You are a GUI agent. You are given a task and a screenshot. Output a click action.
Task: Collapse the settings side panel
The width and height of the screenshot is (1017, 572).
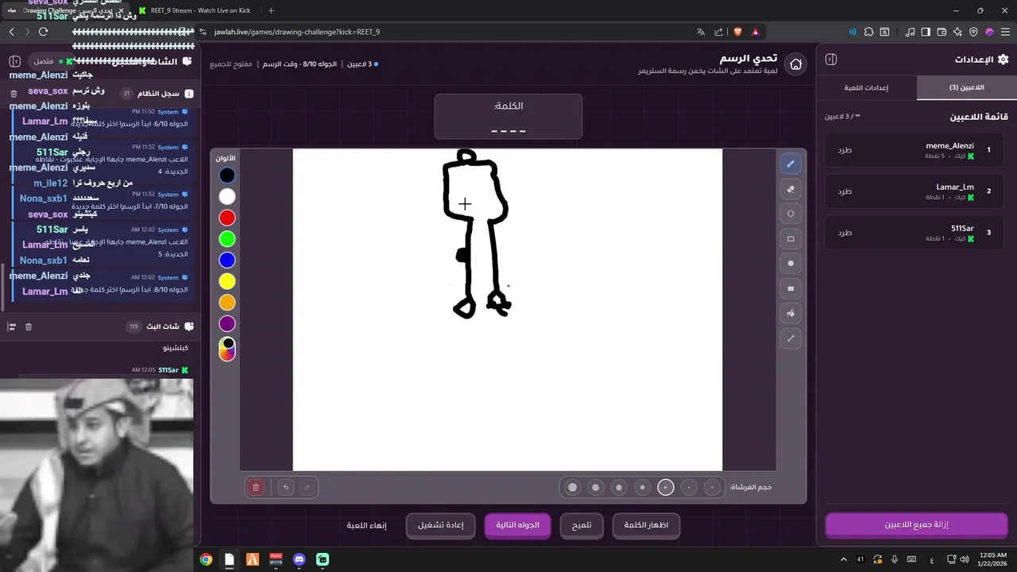point(831,60)
